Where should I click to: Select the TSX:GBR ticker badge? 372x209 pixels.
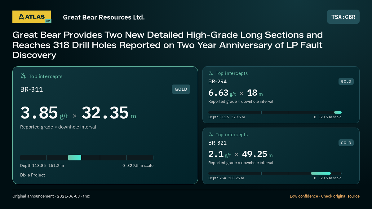(343, 17)
